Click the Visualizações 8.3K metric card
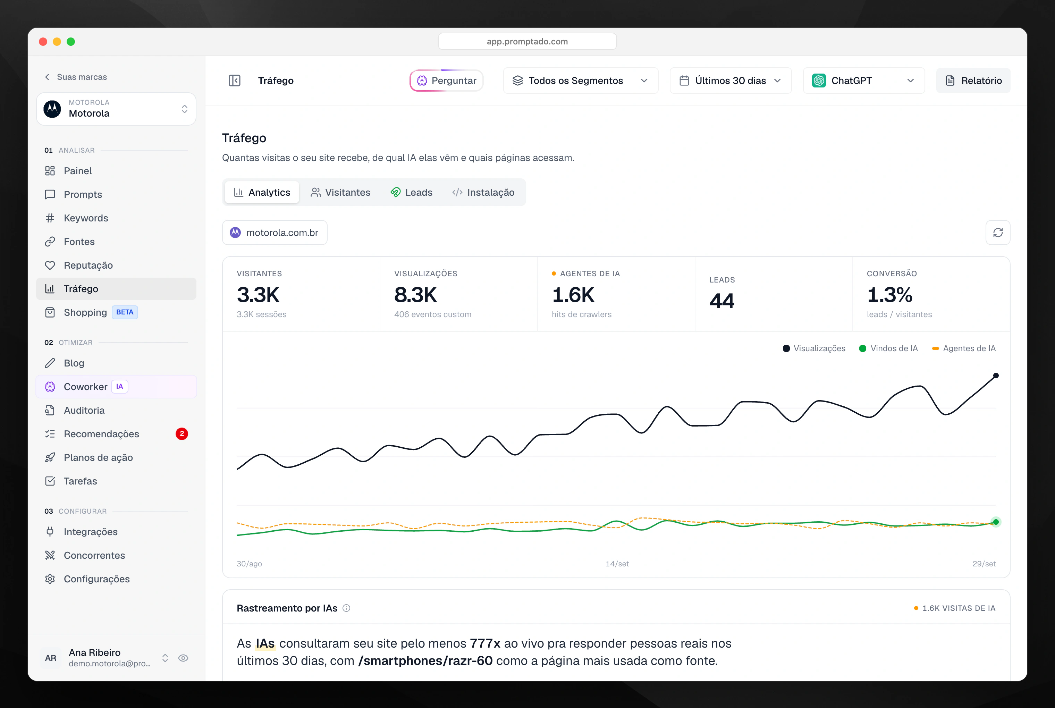This screenshot has height=708, width=1055. (459, 294)
